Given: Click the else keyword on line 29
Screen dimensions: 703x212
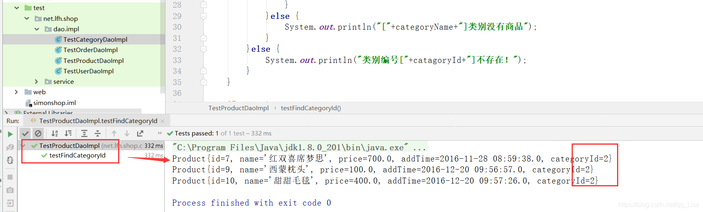Looking at the screenshot, I should click(x=280, y=16).
